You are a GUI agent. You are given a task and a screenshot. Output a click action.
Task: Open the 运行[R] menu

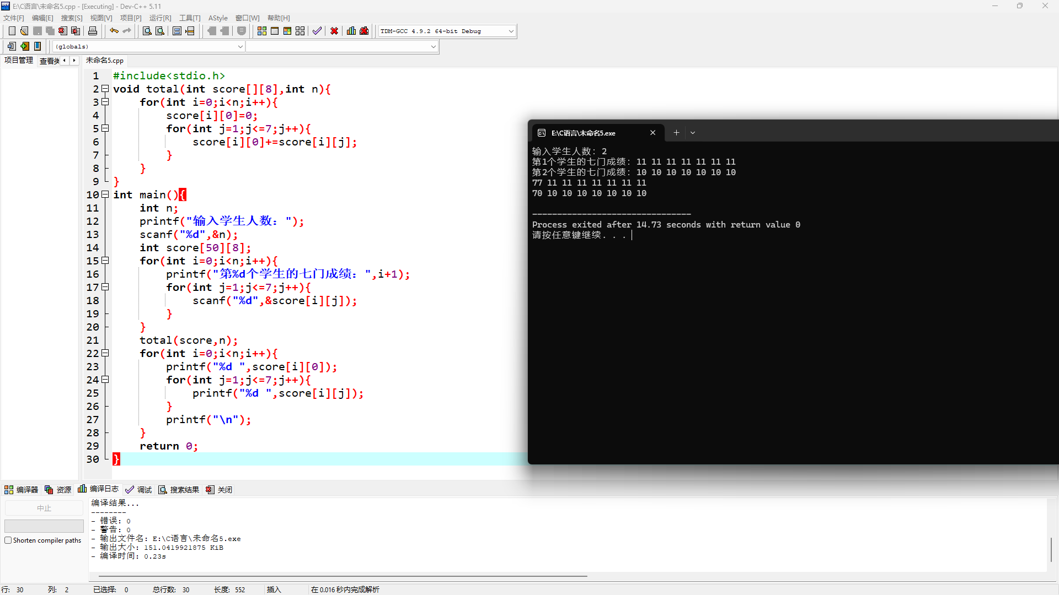[x=160, y=18]
